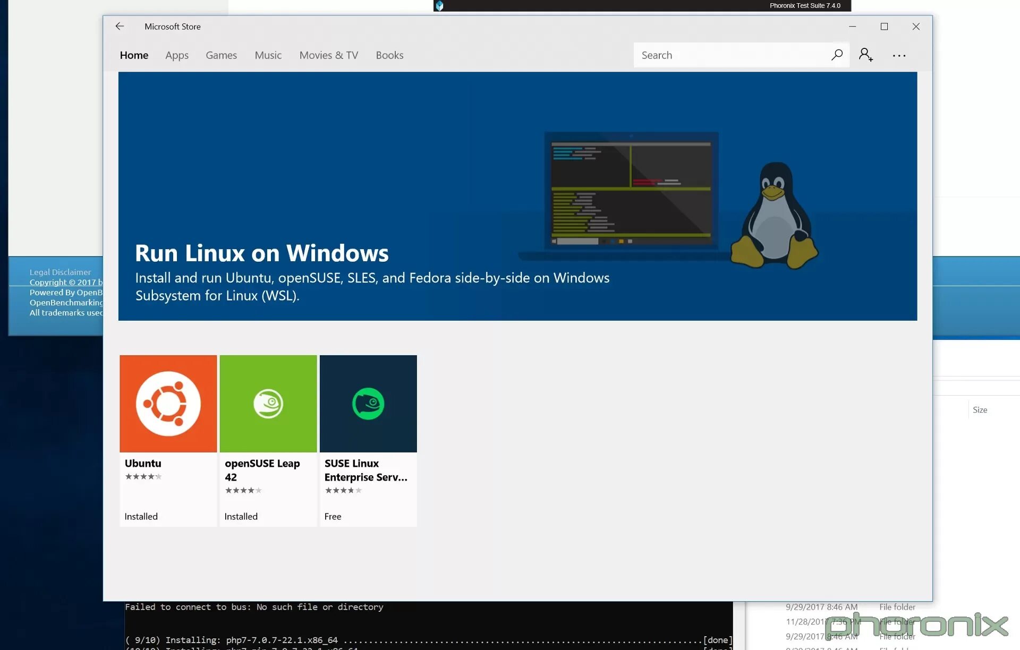
Task: Switch to the Games tab
Action: click(x=221, y=55)
